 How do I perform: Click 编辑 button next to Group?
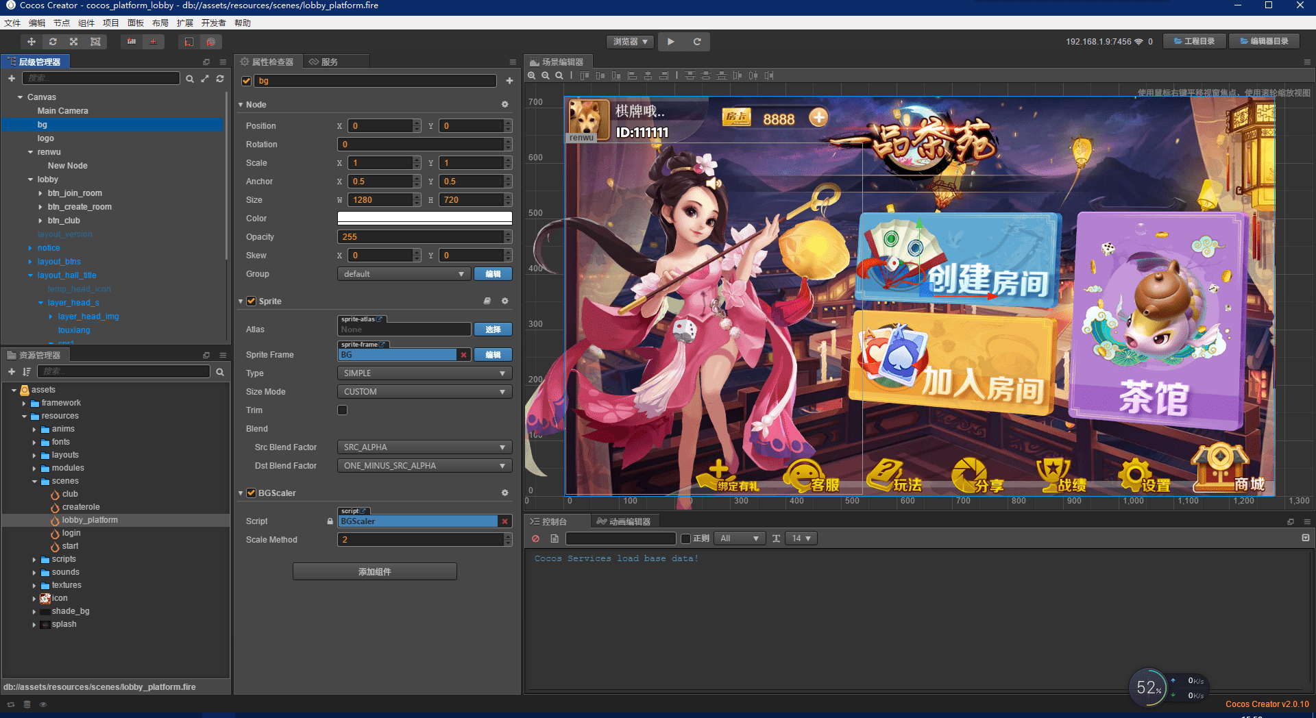pos(493,274)
